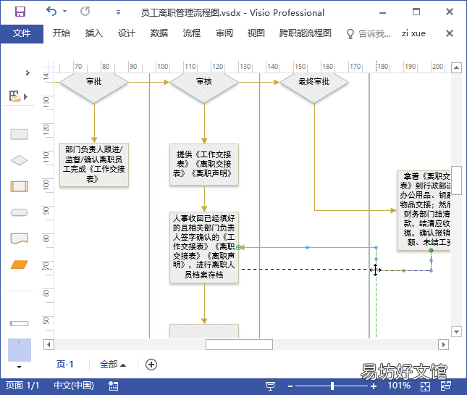Select the Document shape in stencil
Image resolution: width=467 pixels, height=395 pixels.
click(20, 238)
